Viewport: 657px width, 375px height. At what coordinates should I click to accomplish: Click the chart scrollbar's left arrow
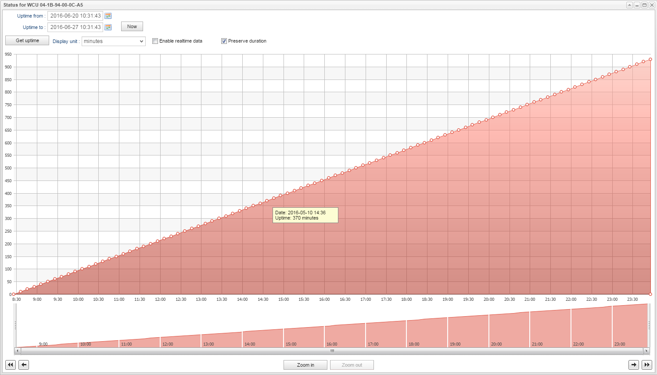[x=18, y=351]
